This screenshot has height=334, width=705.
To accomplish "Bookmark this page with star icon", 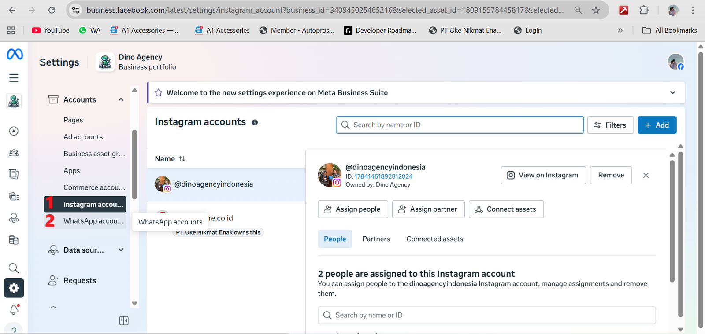I will 596,10.
